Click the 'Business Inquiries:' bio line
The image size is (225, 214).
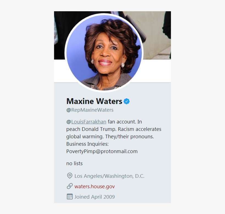click(88, 144)
